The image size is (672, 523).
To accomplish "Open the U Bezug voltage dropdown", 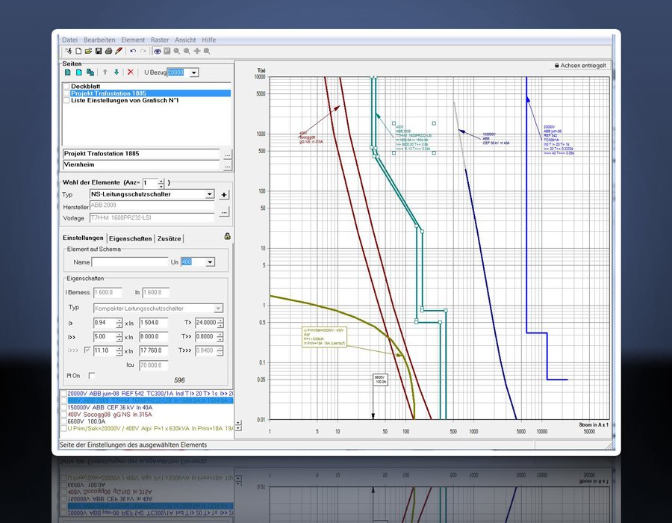I will [194, 72].
